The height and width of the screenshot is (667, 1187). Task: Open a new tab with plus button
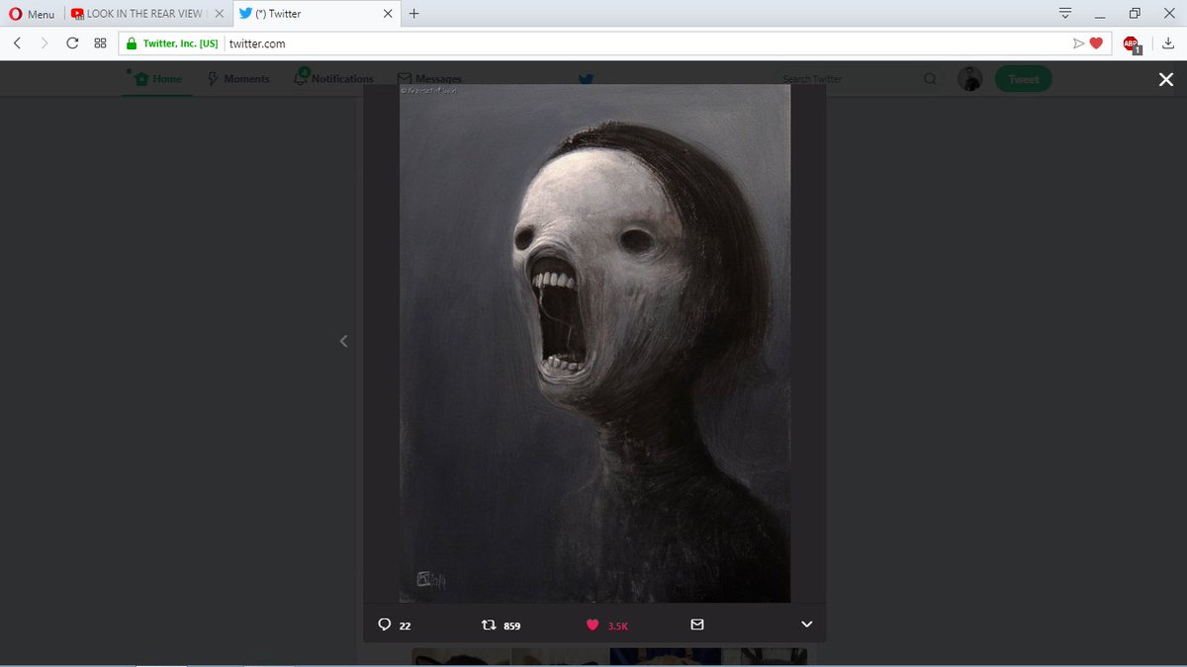413,14
